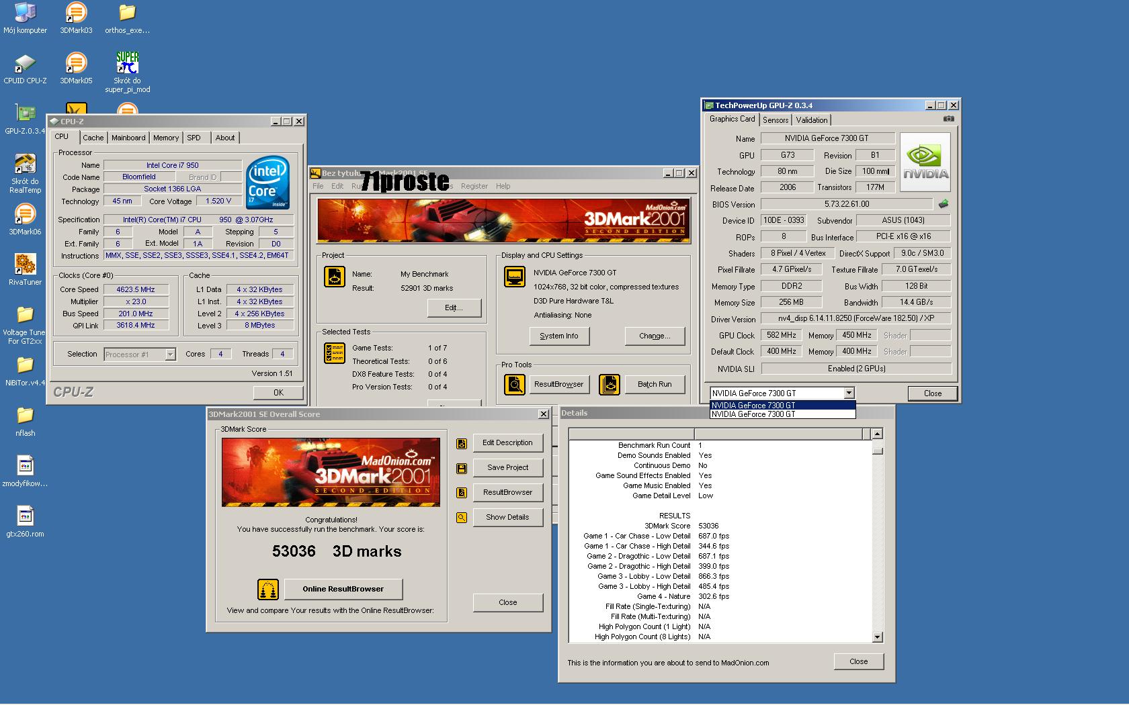Image resolution: width=1129 pixels, height=705 pixels.
Task: Click the Edit... button in Project
Action: point(454,308)
